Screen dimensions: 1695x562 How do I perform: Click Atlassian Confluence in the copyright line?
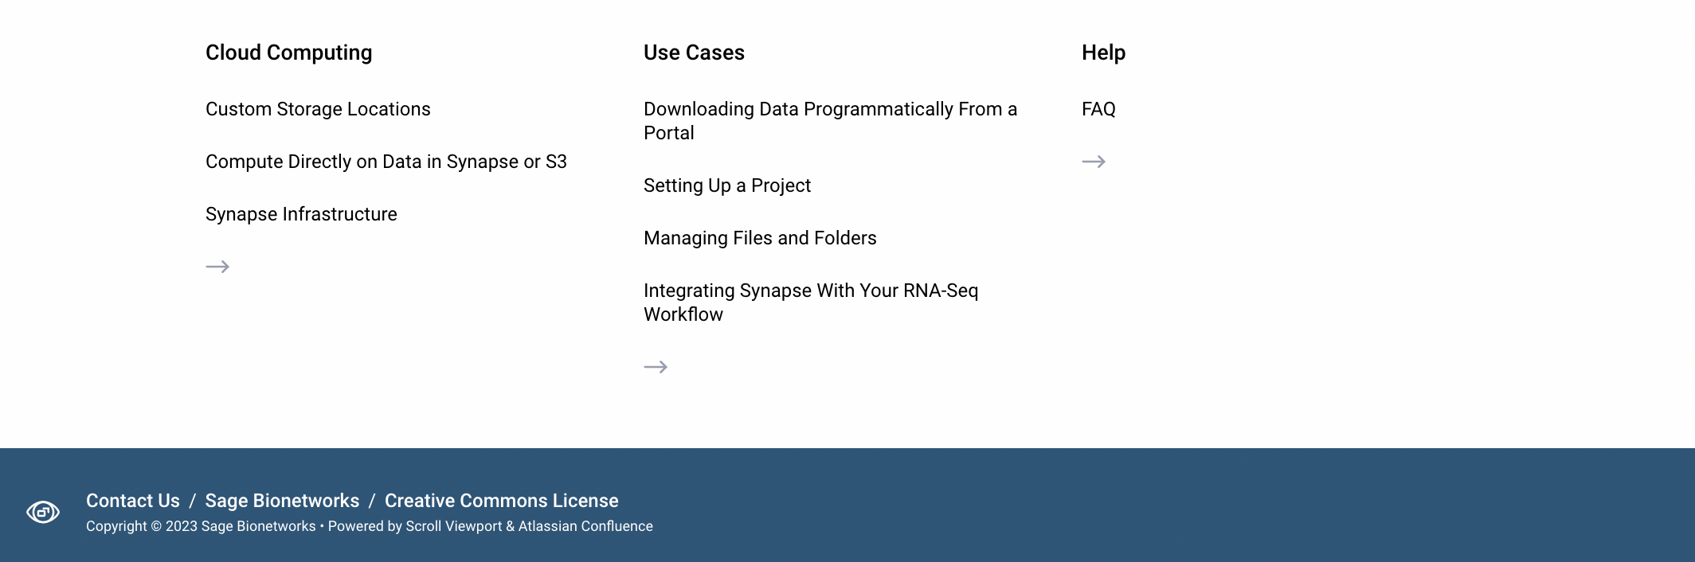coord(585,526)
